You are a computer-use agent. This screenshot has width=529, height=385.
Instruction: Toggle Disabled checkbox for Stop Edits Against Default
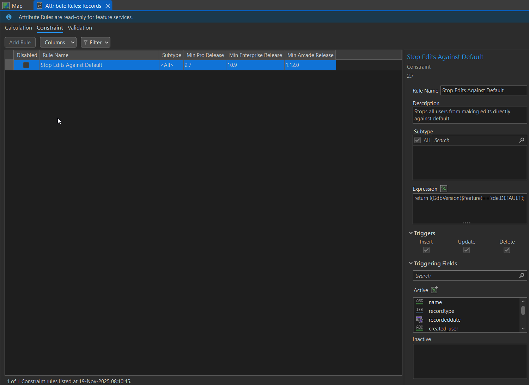tap(26, 65)
